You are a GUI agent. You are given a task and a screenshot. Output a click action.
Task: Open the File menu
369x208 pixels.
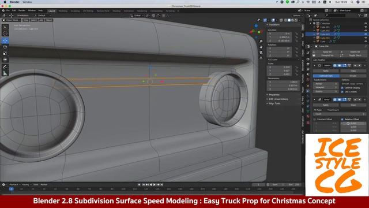click(8, 10)
